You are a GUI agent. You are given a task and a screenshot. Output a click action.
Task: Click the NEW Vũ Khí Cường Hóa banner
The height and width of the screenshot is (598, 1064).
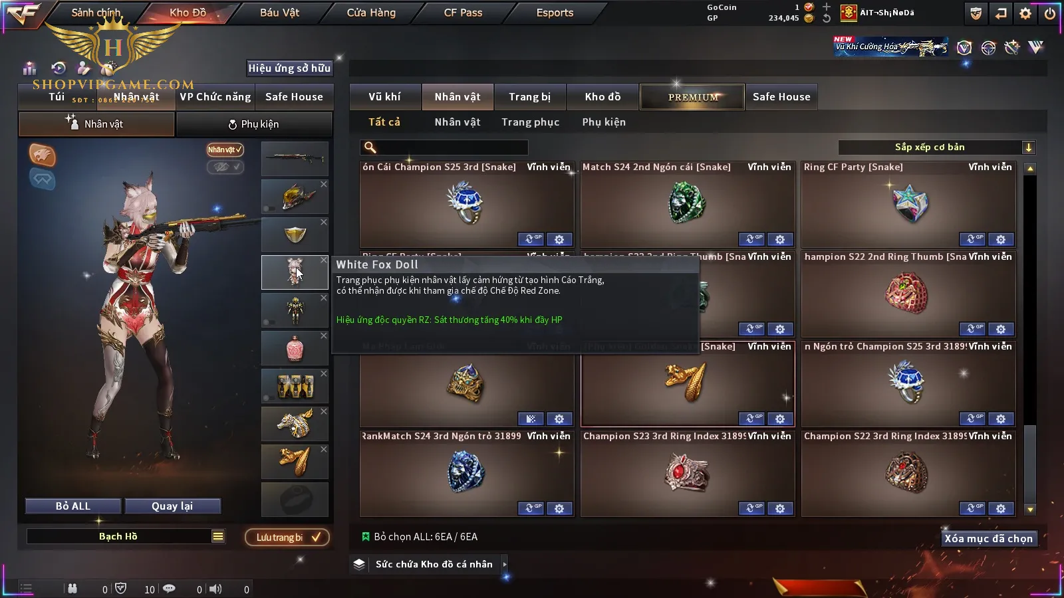tap(891, 47)
